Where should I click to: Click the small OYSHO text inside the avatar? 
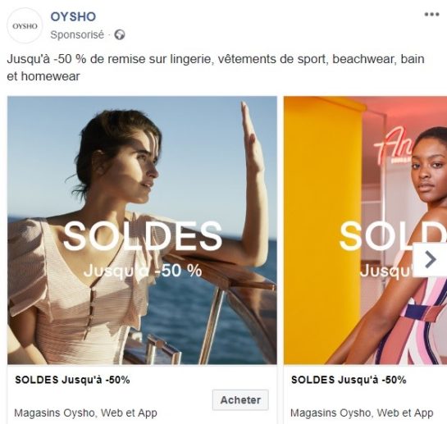(25, 26)
